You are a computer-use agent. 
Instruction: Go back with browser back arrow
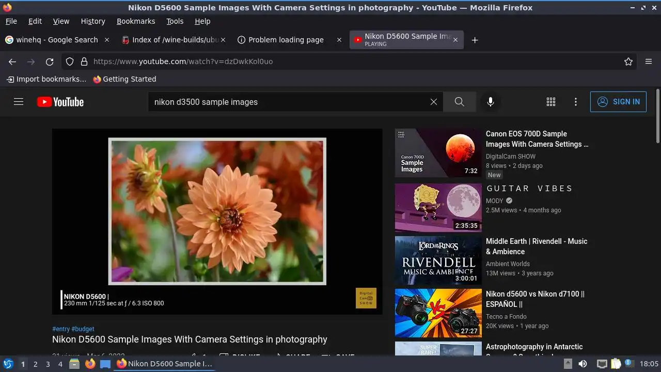pos(12,61)
